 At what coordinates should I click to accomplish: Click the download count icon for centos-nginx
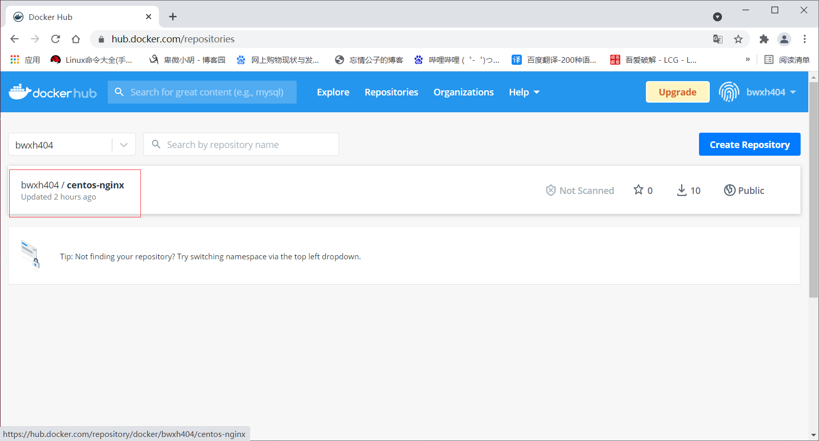682,190
